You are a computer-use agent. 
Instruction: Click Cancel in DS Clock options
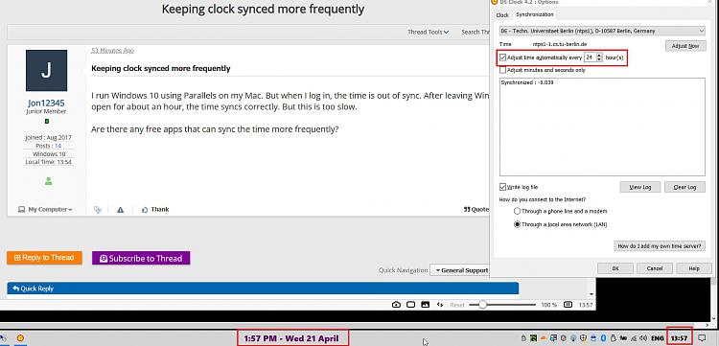pyautogui.click(x=655, y=269)
